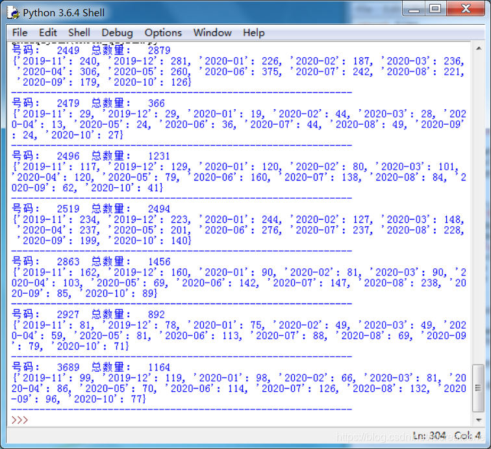The image size is (491, 449).
Task: Click the total 1164 value
Action: [159, 367]
